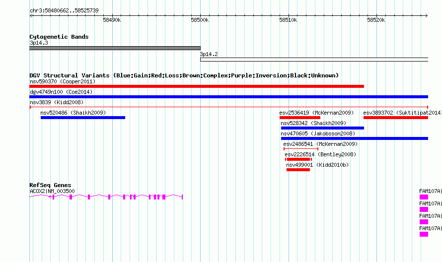This screenshot has height=262, width=442.
Task: Click the 58490k ruler label
Action: tap(112, 20)
